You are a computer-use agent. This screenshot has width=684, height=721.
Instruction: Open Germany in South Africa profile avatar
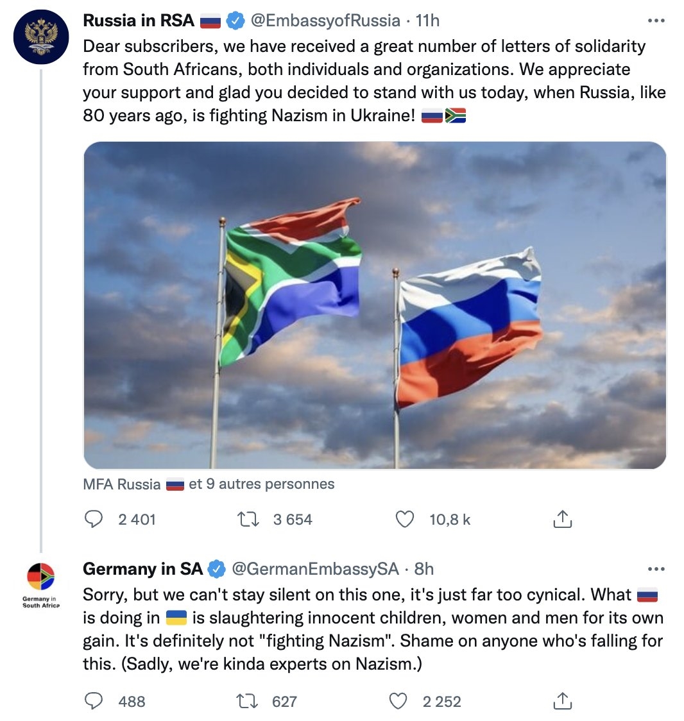(41, 576)
